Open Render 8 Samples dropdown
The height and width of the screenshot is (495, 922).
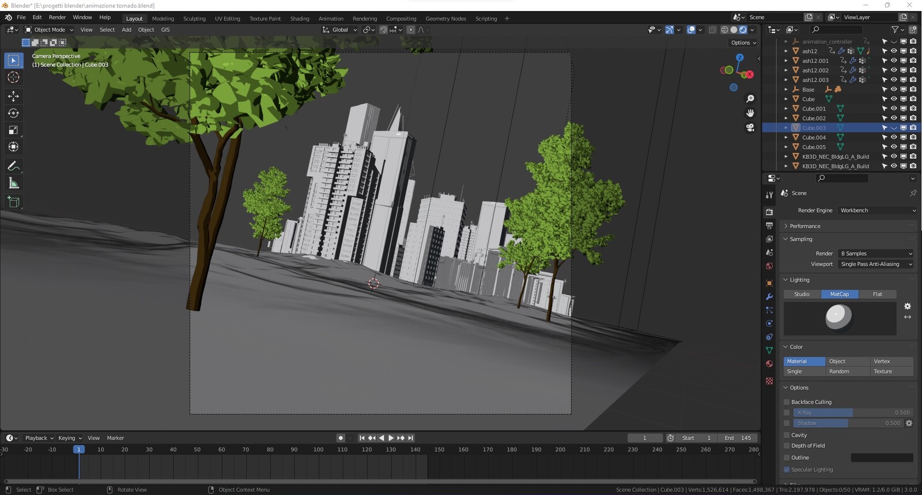(x=876, y=254)
